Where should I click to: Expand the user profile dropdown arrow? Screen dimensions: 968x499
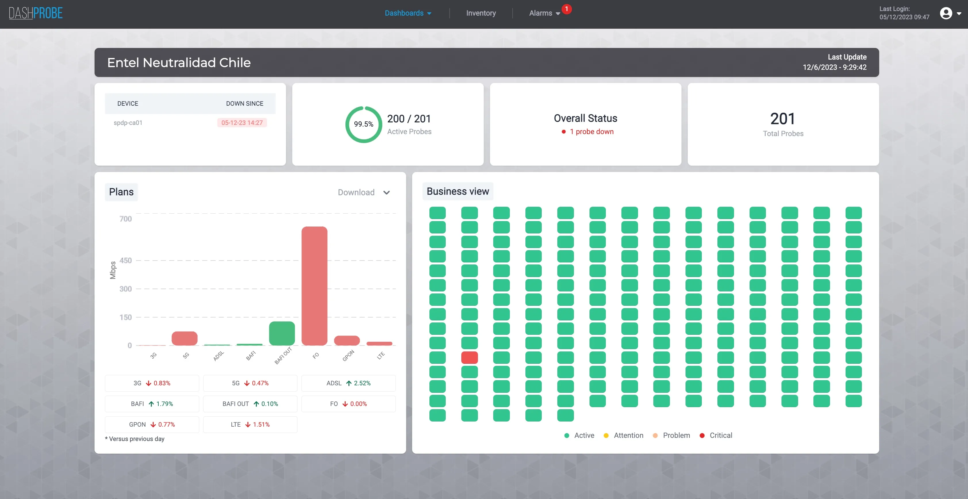[959, 13]
